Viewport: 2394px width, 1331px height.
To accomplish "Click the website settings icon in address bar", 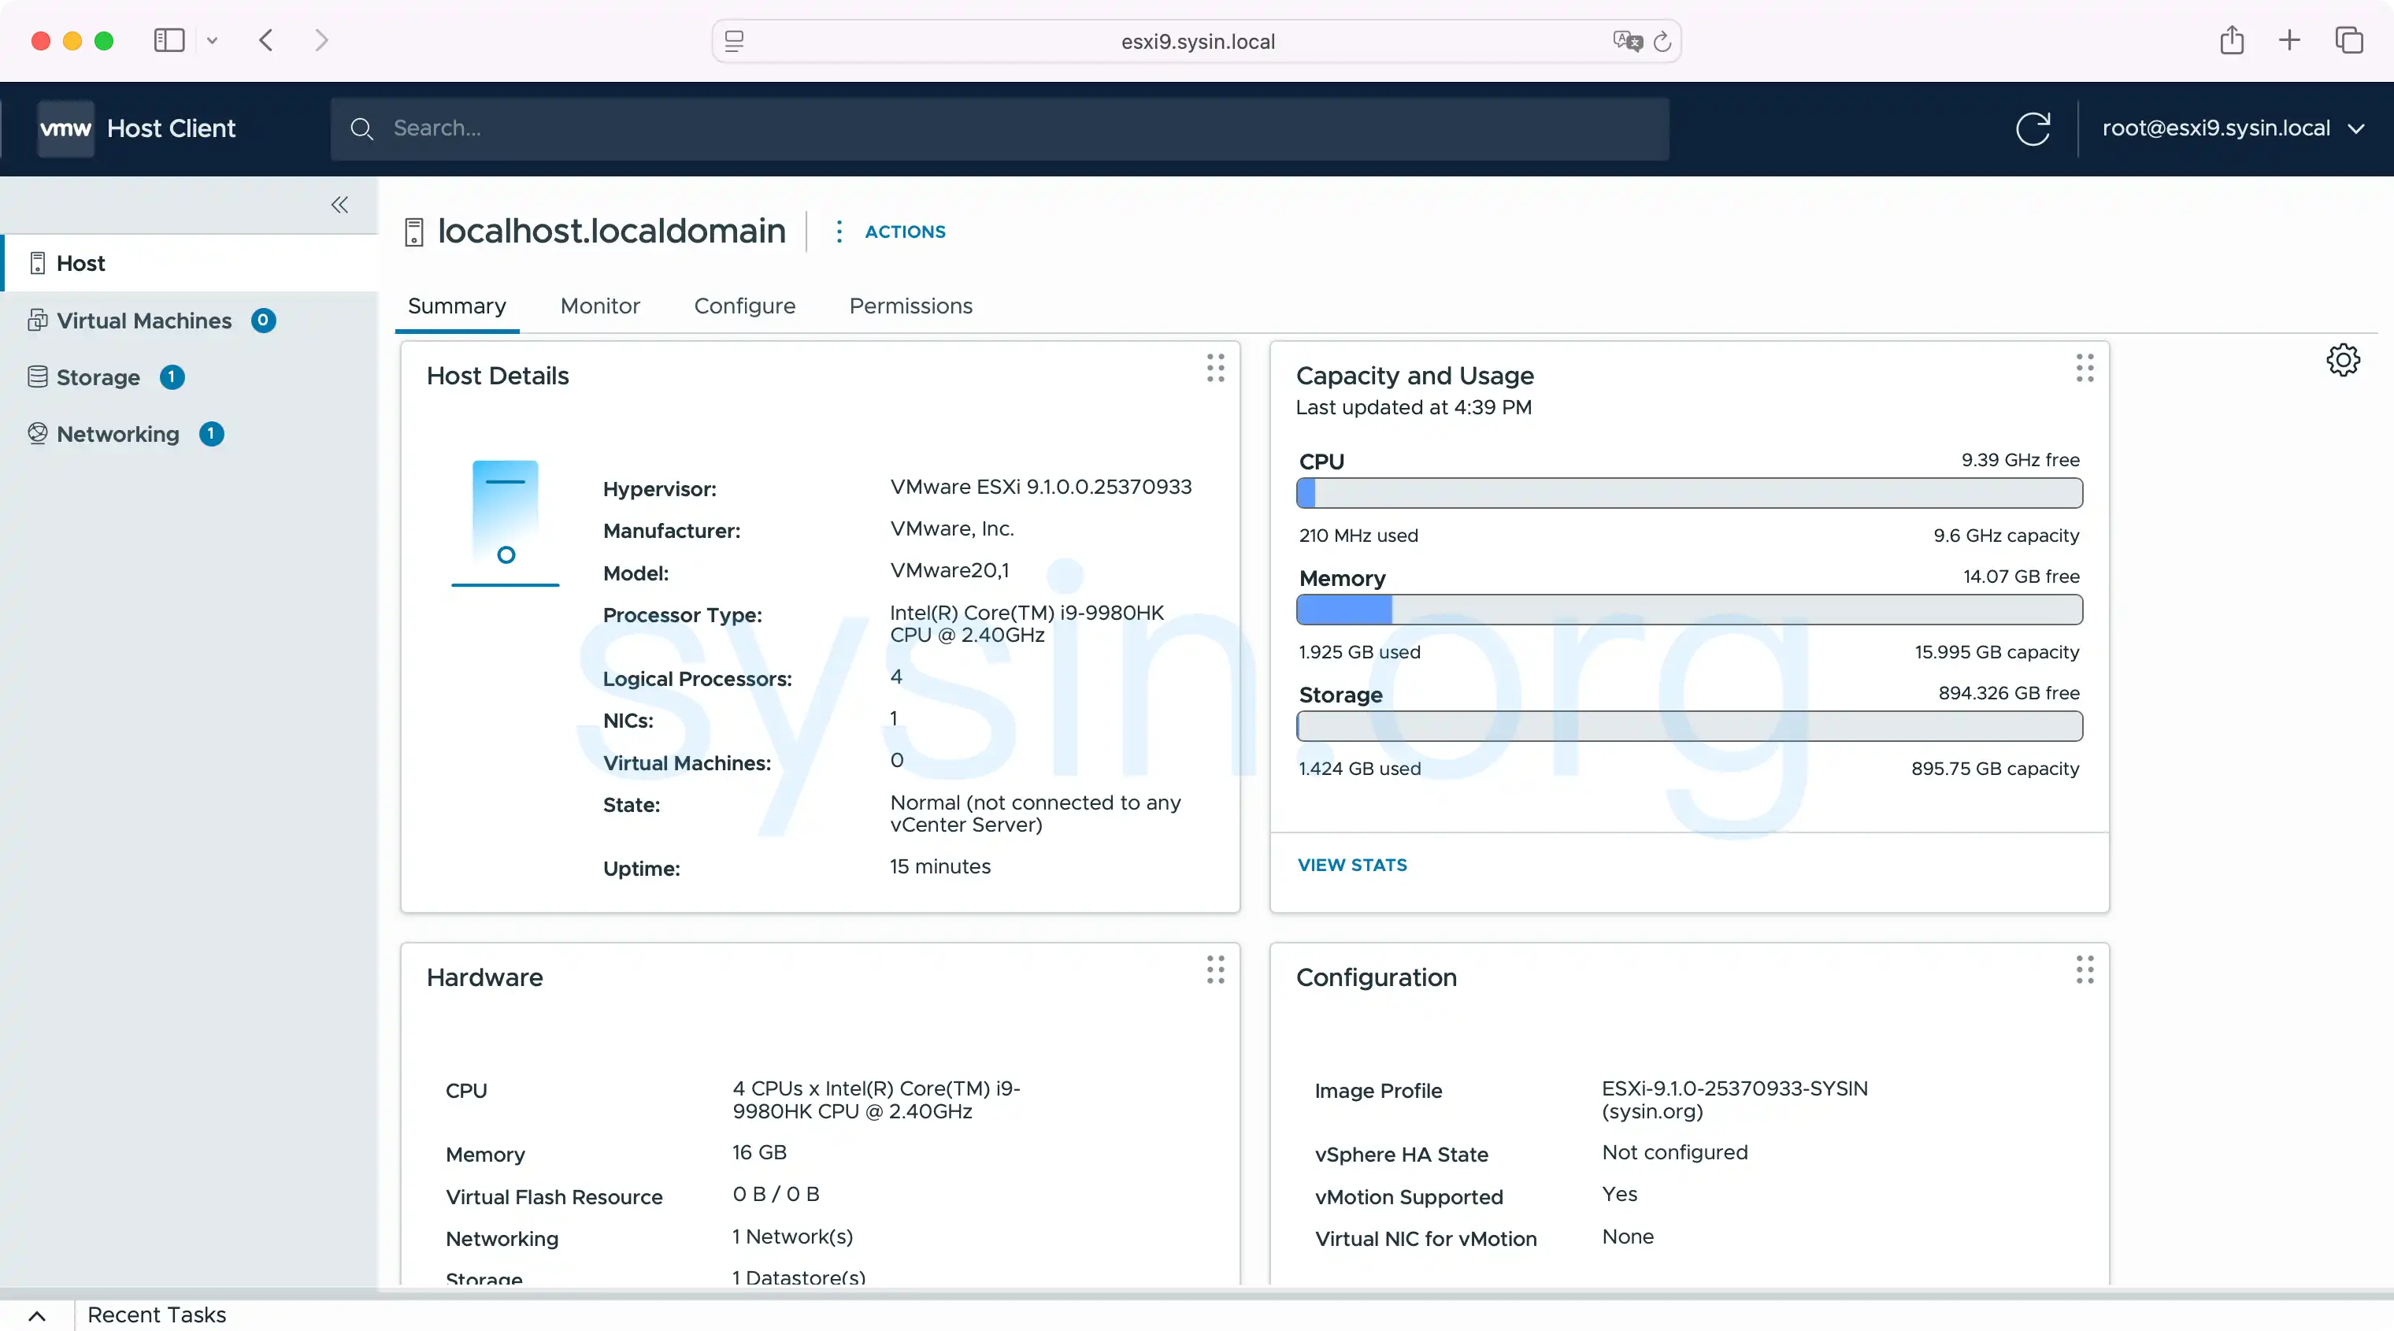I will (x=734, y=41).
